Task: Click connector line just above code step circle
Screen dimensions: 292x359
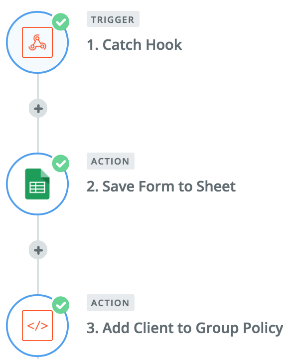Action: pos(38,277)
